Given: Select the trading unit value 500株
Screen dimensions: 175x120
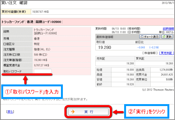Looking at the screenshot, I should (x=169, y=79).
